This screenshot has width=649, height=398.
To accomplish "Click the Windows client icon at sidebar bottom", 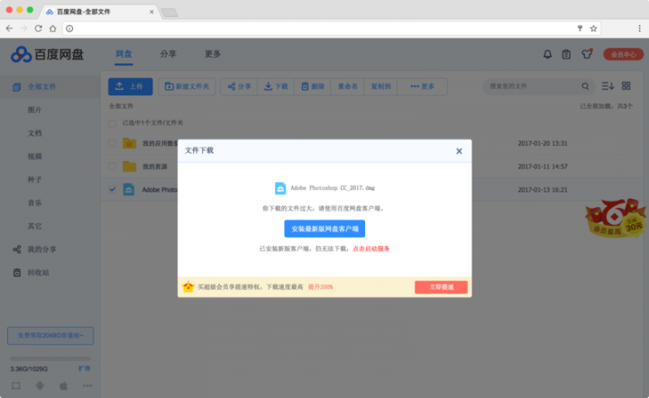I will point(15,386).
